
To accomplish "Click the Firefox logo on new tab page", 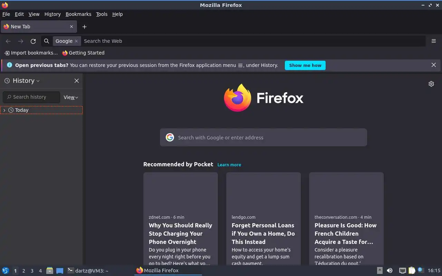I will coord(263,98).
